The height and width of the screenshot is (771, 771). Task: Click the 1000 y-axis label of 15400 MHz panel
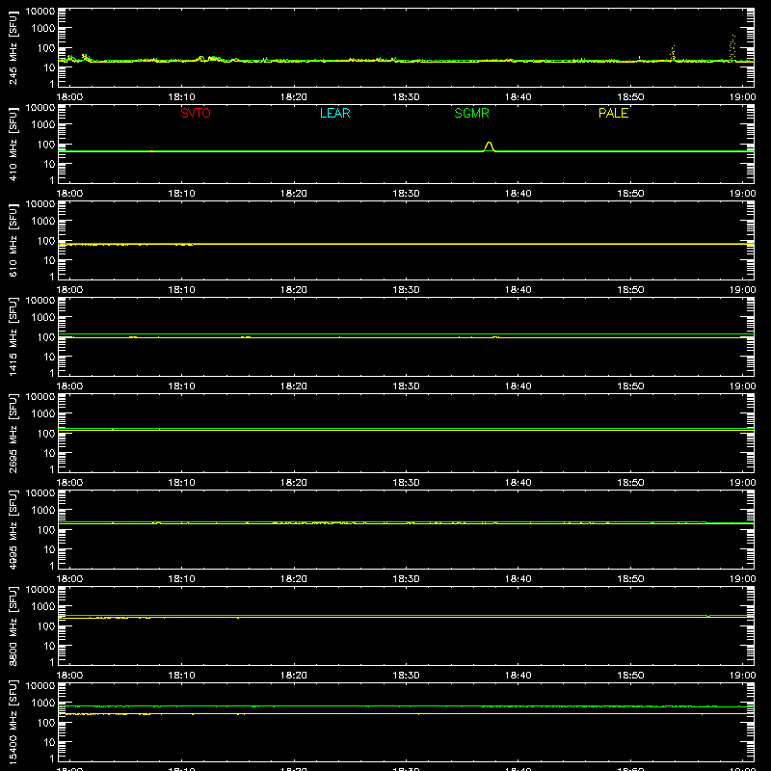(x=42, y=704)
